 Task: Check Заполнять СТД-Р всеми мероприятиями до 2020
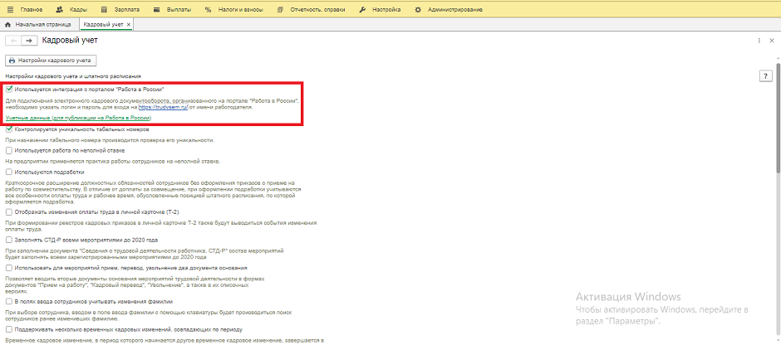[9, 240]
